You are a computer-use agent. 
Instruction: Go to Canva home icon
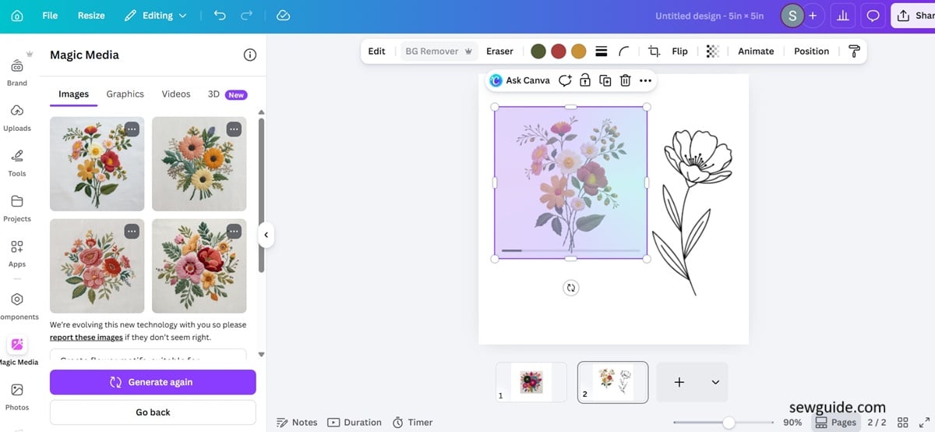pyautogui.click(x=17, y=16)
